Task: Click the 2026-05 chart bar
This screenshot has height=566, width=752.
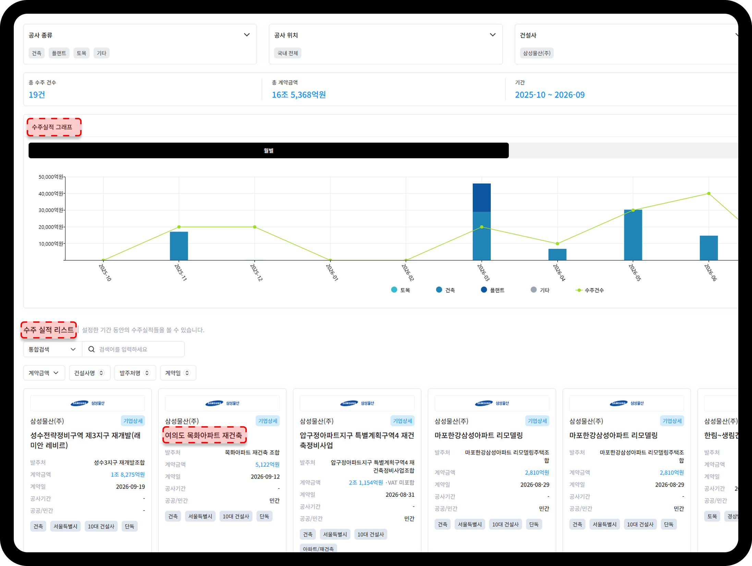Action: click(x=633, y=235)
